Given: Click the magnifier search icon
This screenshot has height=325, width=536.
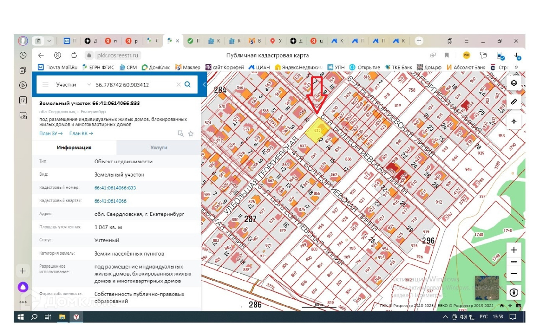Looking at the screenshot, I should click(188, 84).
